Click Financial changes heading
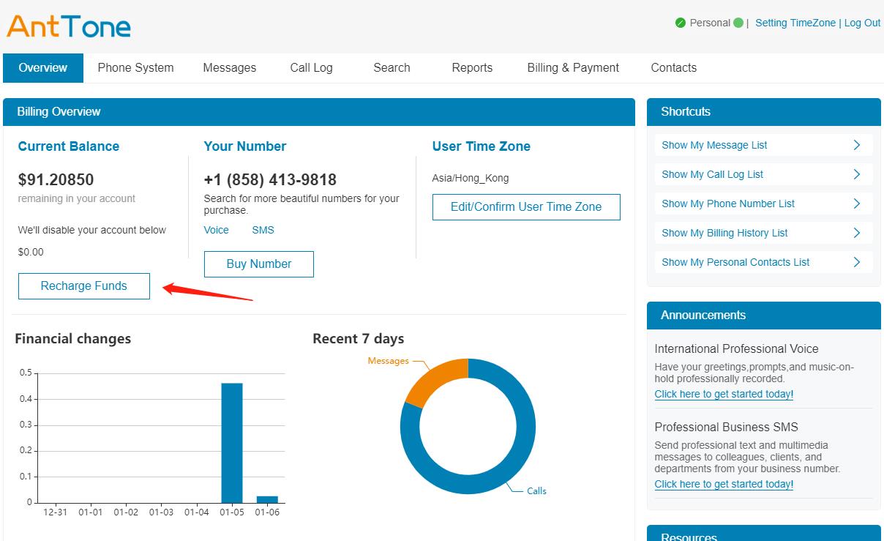884x541 pixels. 73,339
